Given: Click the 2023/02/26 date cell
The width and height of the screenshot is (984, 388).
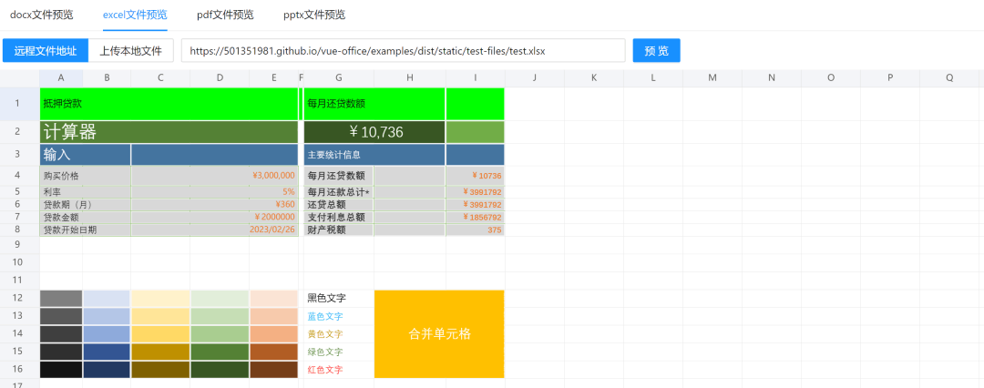Looking at the screenshot, I should 215,230.
